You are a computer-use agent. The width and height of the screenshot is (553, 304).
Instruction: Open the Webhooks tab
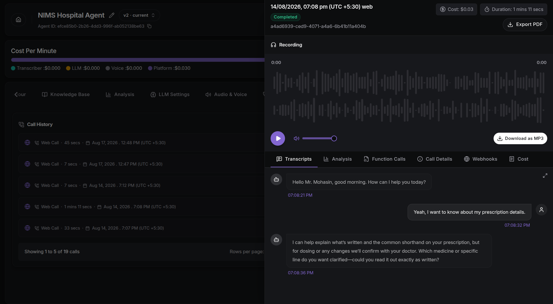pyautogui.click(x=481, y=159)
